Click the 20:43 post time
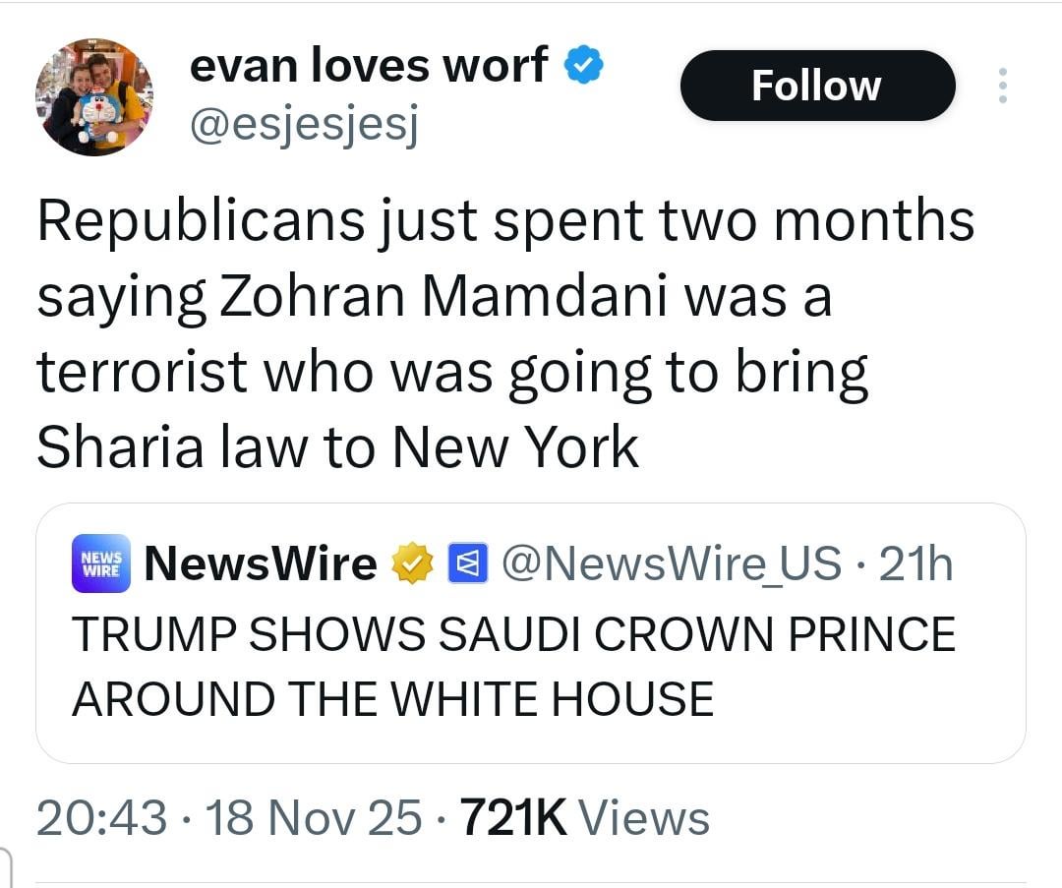Image resolution: width=1062 pixels, height=888 pixels. [x=100, y=818]
